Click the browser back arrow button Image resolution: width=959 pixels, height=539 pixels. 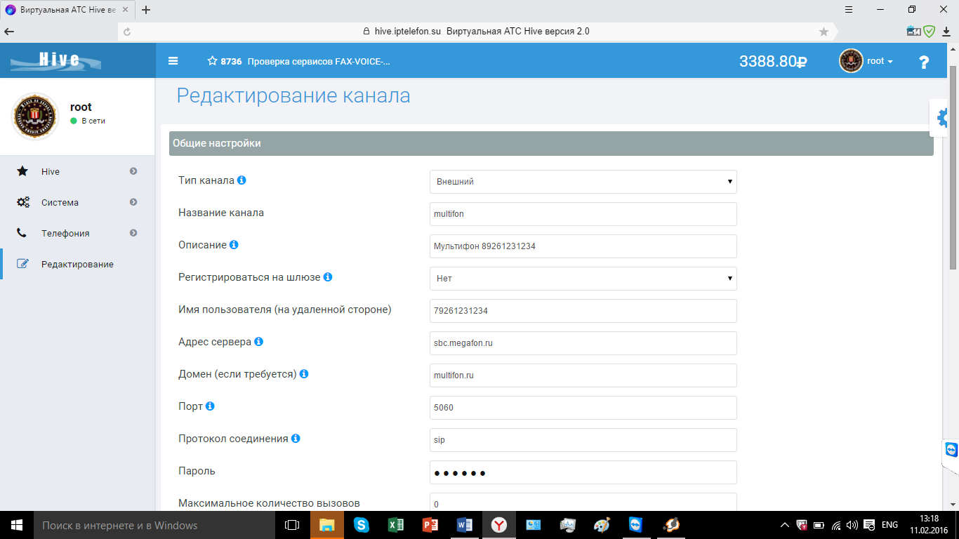9,31
